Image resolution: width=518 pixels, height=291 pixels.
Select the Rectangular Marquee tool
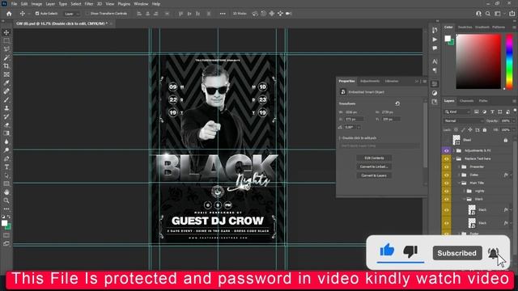6,40
